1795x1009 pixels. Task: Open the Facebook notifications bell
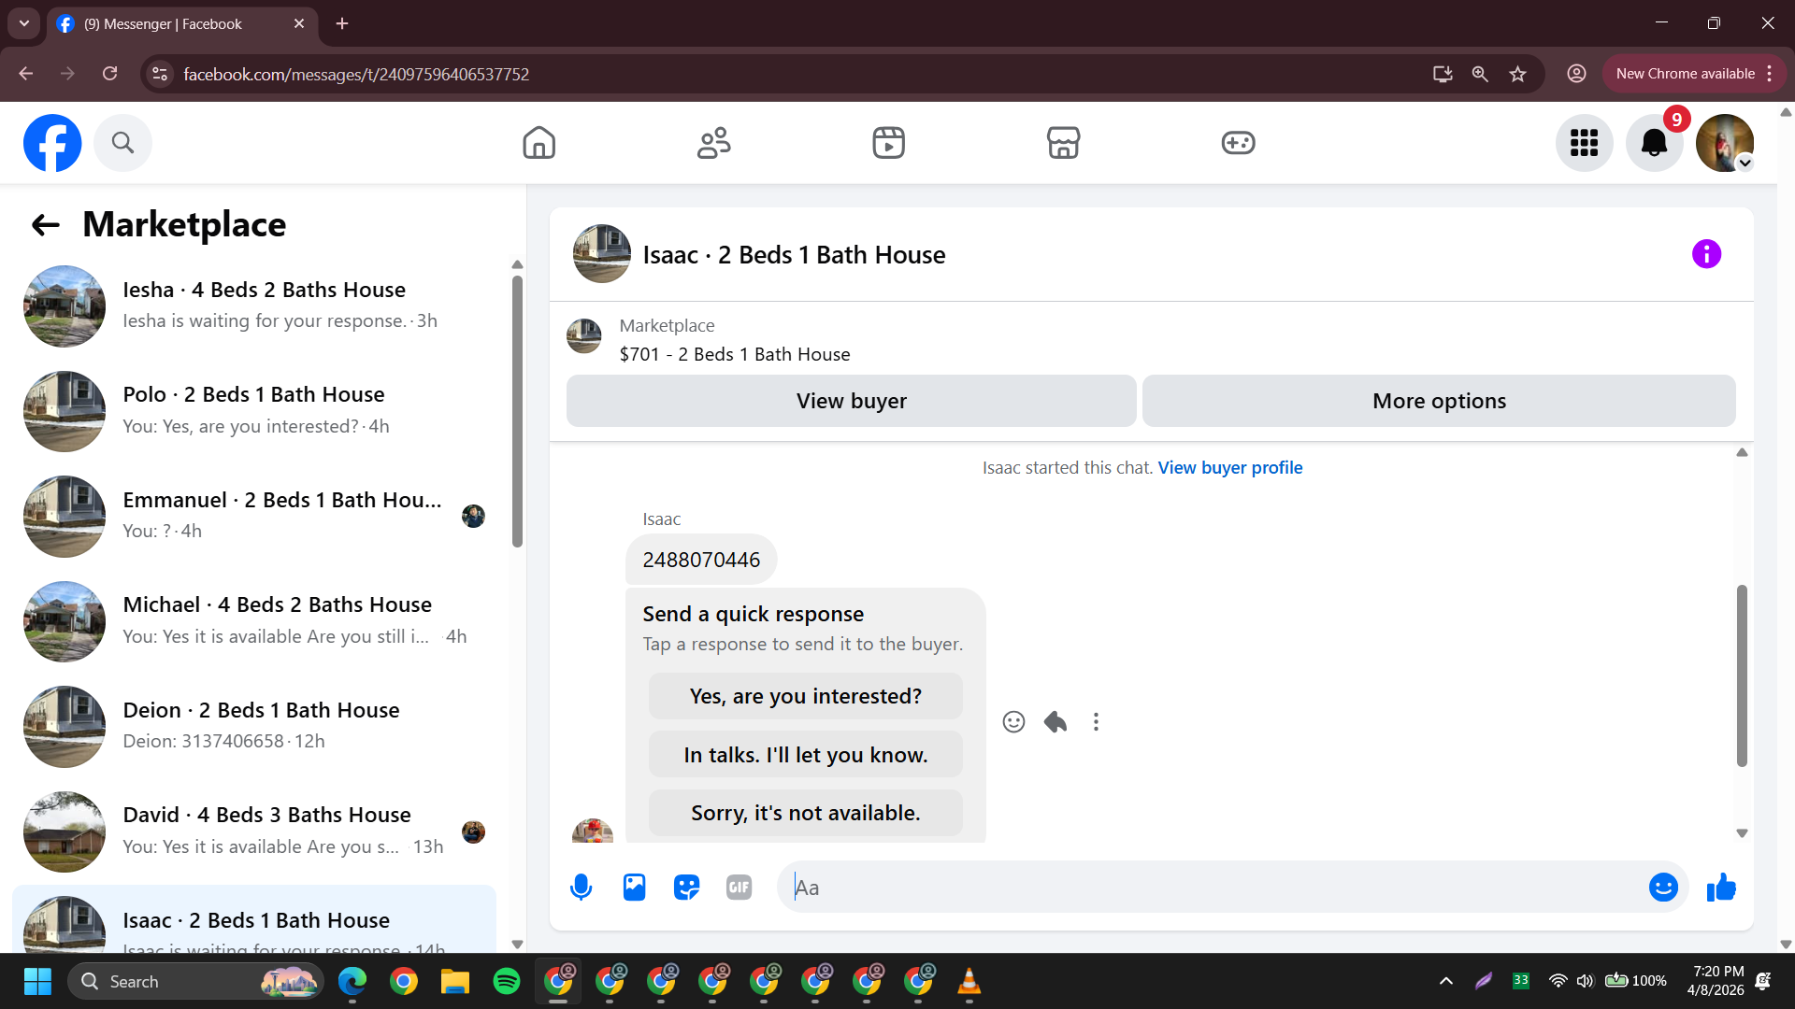click(x=1654, y=143)
